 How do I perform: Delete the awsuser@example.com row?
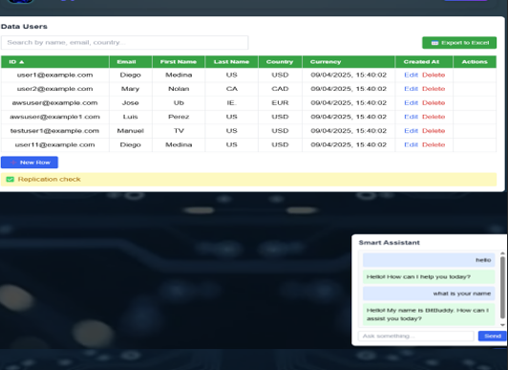pyautogui.click(x=434, y=103)
